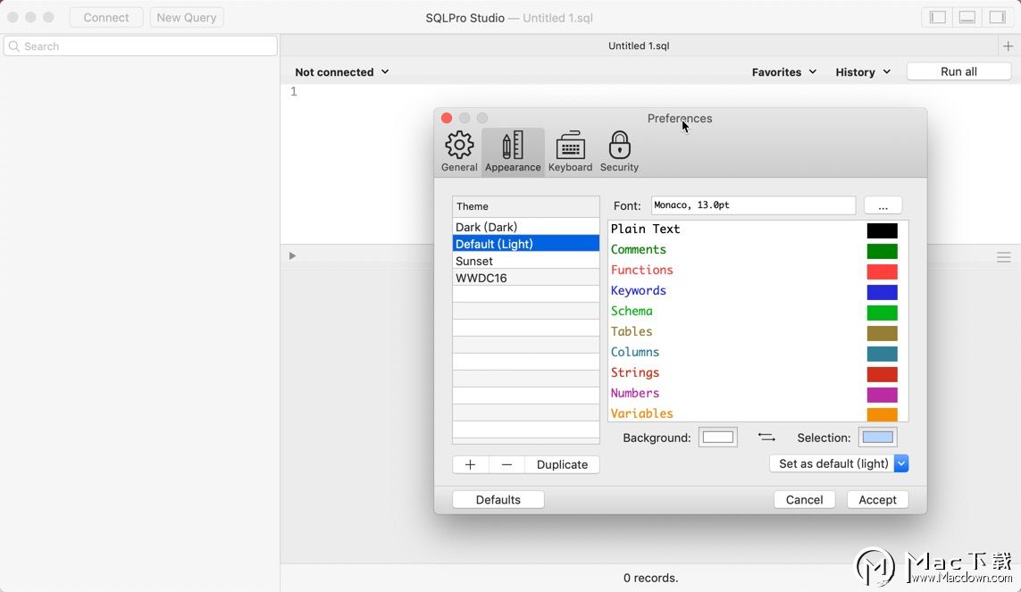Click the Variables orange color swatch
The width and height of the screenshot is (1021, 592).
pyautogui.click(x=882, y=413)
